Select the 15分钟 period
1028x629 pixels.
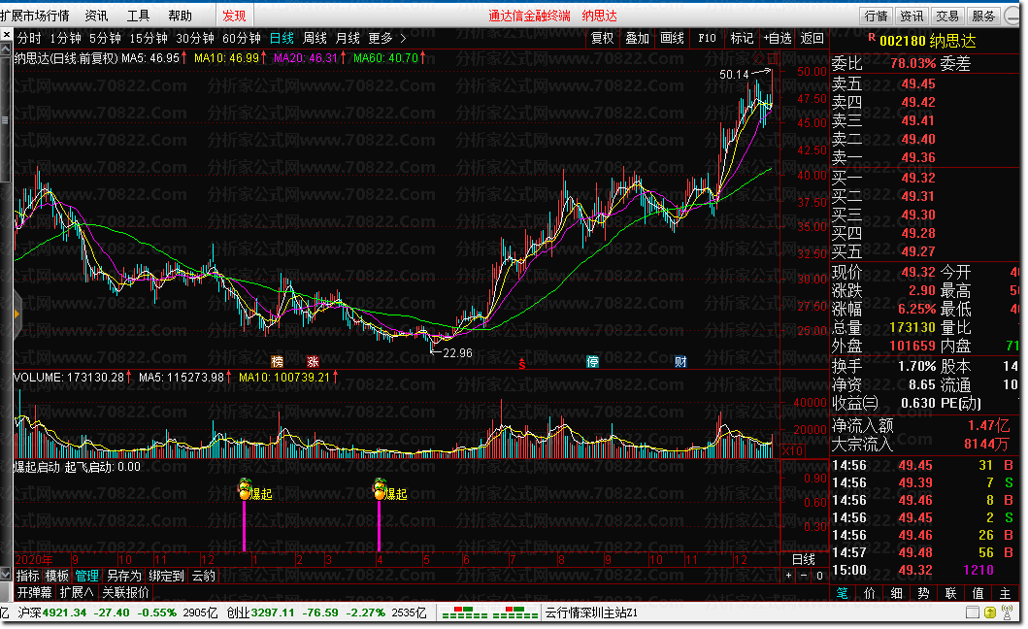coord(149,39)
